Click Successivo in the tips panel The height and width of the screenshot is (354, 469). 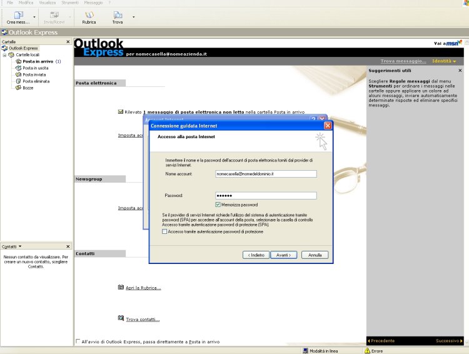point(449,341)
